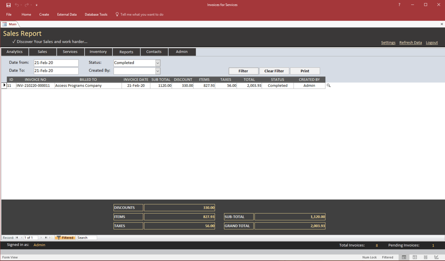445x261 pixels.
Task: Click the record Search box
Action: pos(87,238)
